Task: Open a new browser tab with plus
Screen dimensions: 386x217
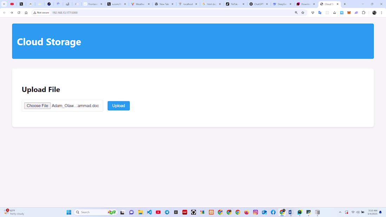Action: (x=345, y=4)
